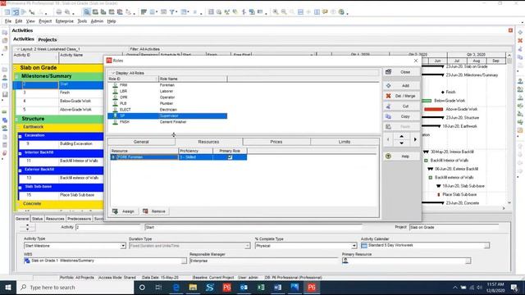This screenshot has width=525, height=295.
Task: Click the Filter toolbar icon
Action: click(172, 12)
